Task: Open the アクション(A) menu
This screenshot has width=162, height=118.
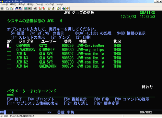Action: point(39,5)
